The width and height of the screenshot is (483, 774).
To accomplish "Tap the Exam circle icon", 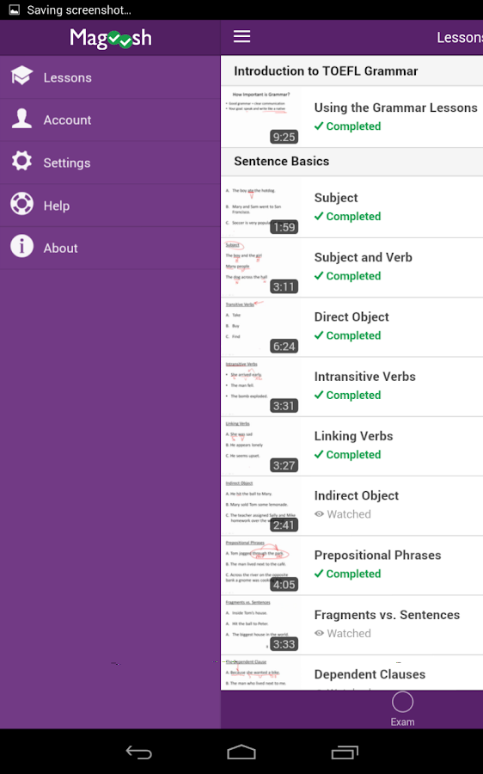I will tap(402, 702).
